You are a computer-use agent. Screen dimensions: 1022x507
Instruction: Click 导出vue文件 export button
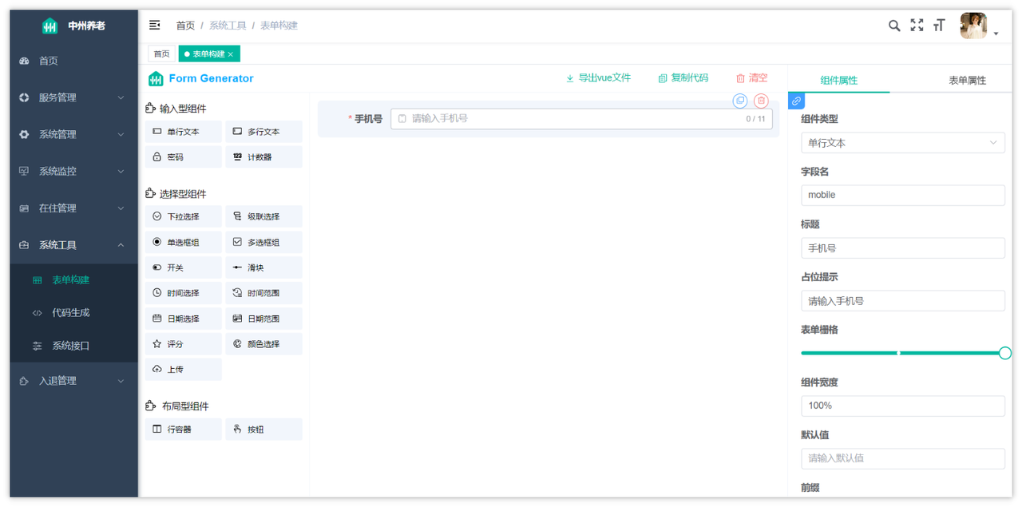(598, 78)
